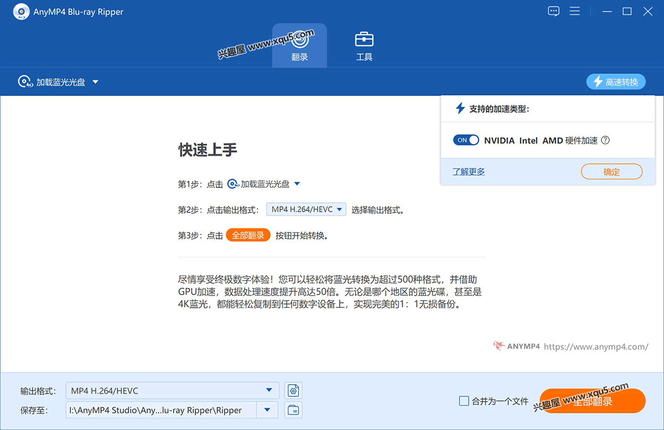This screenshot has height=430, width=664.
Task: Open the 输出格式 MP4 H.264/HEVC combo box
Action: tap(172, 391)
